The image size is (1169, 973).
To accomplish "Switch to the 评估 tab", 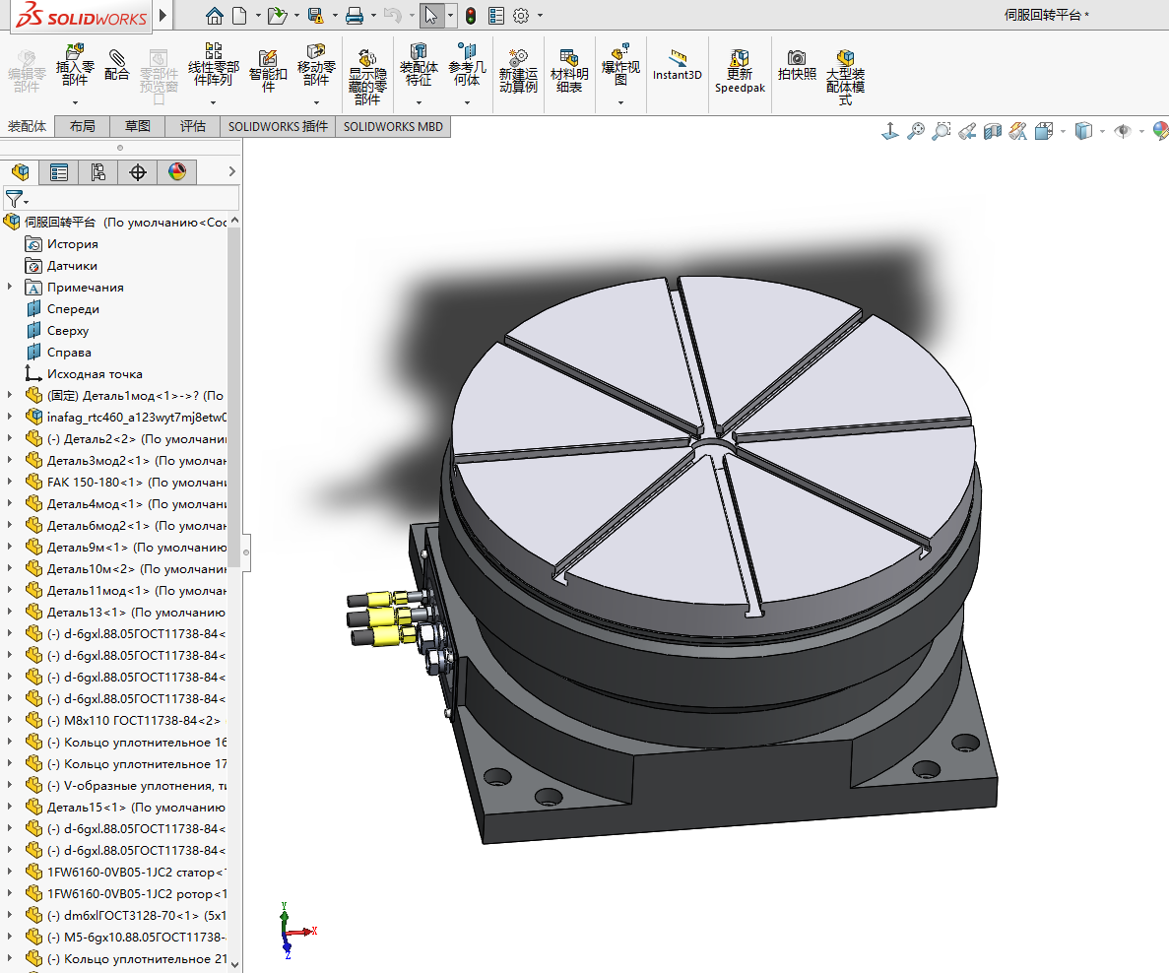I will click(x=192, y=126).
